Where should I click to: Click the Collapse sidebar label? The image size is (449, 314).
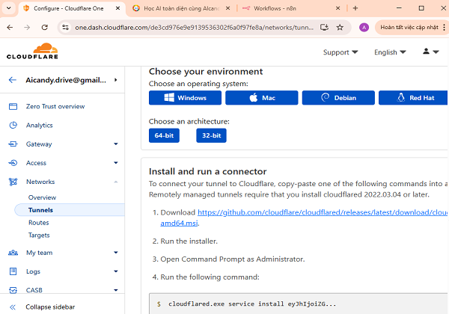50,307
